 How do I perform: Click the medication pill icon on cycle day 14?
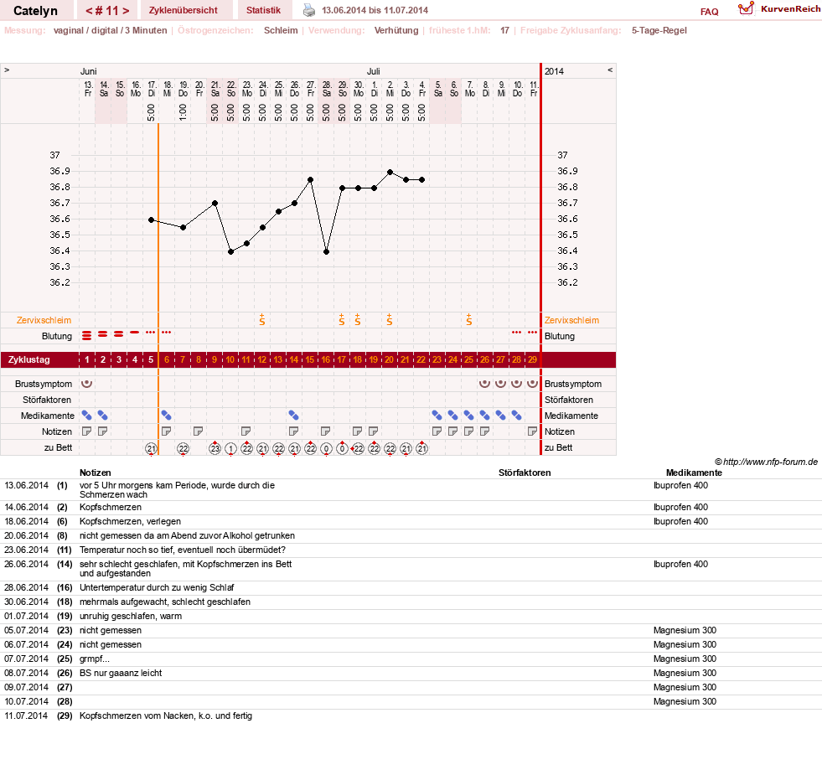294,416
